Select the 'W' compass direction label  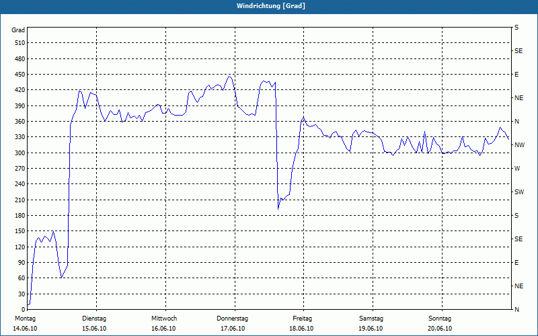click(517, 169)
